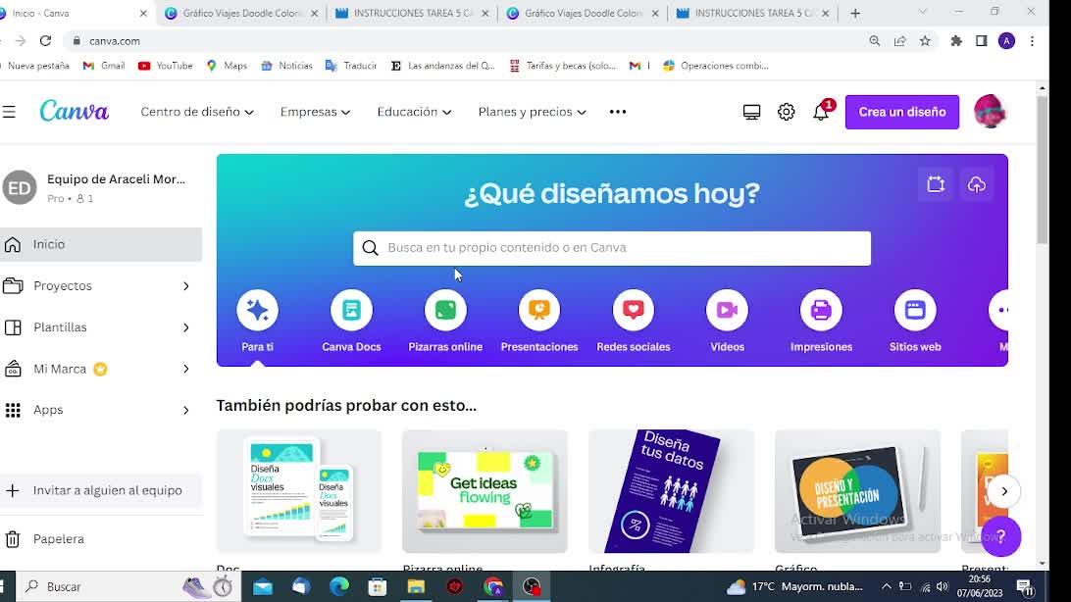1071x602 pixels.
Task: Open the Get ideas flowing whiteboard thumbnail
Action: coord(484,491)
